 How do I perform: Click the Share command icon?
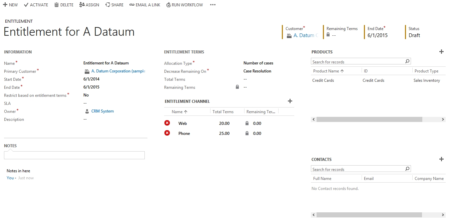point(108,5)
